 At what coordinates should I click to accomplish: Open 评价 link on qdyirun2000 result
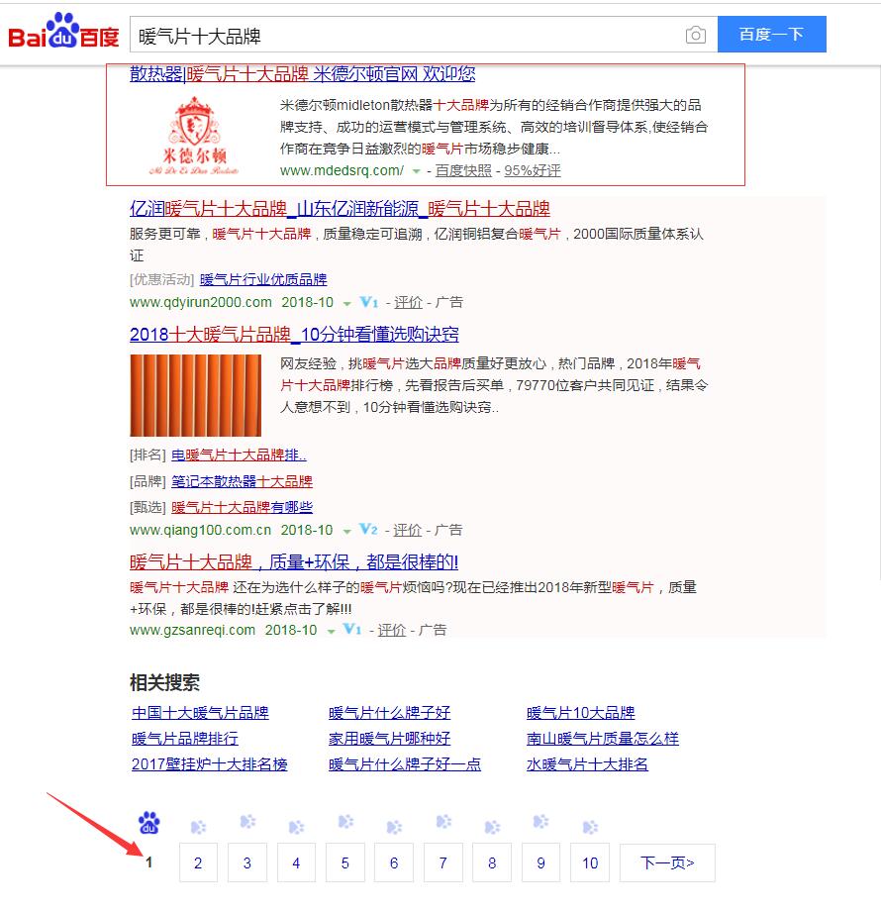[x=408, y=302]
